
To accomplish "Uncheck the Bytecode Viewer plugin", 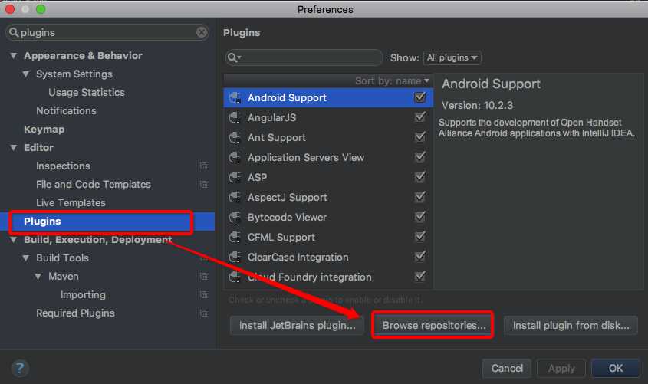I will (420, 217).
